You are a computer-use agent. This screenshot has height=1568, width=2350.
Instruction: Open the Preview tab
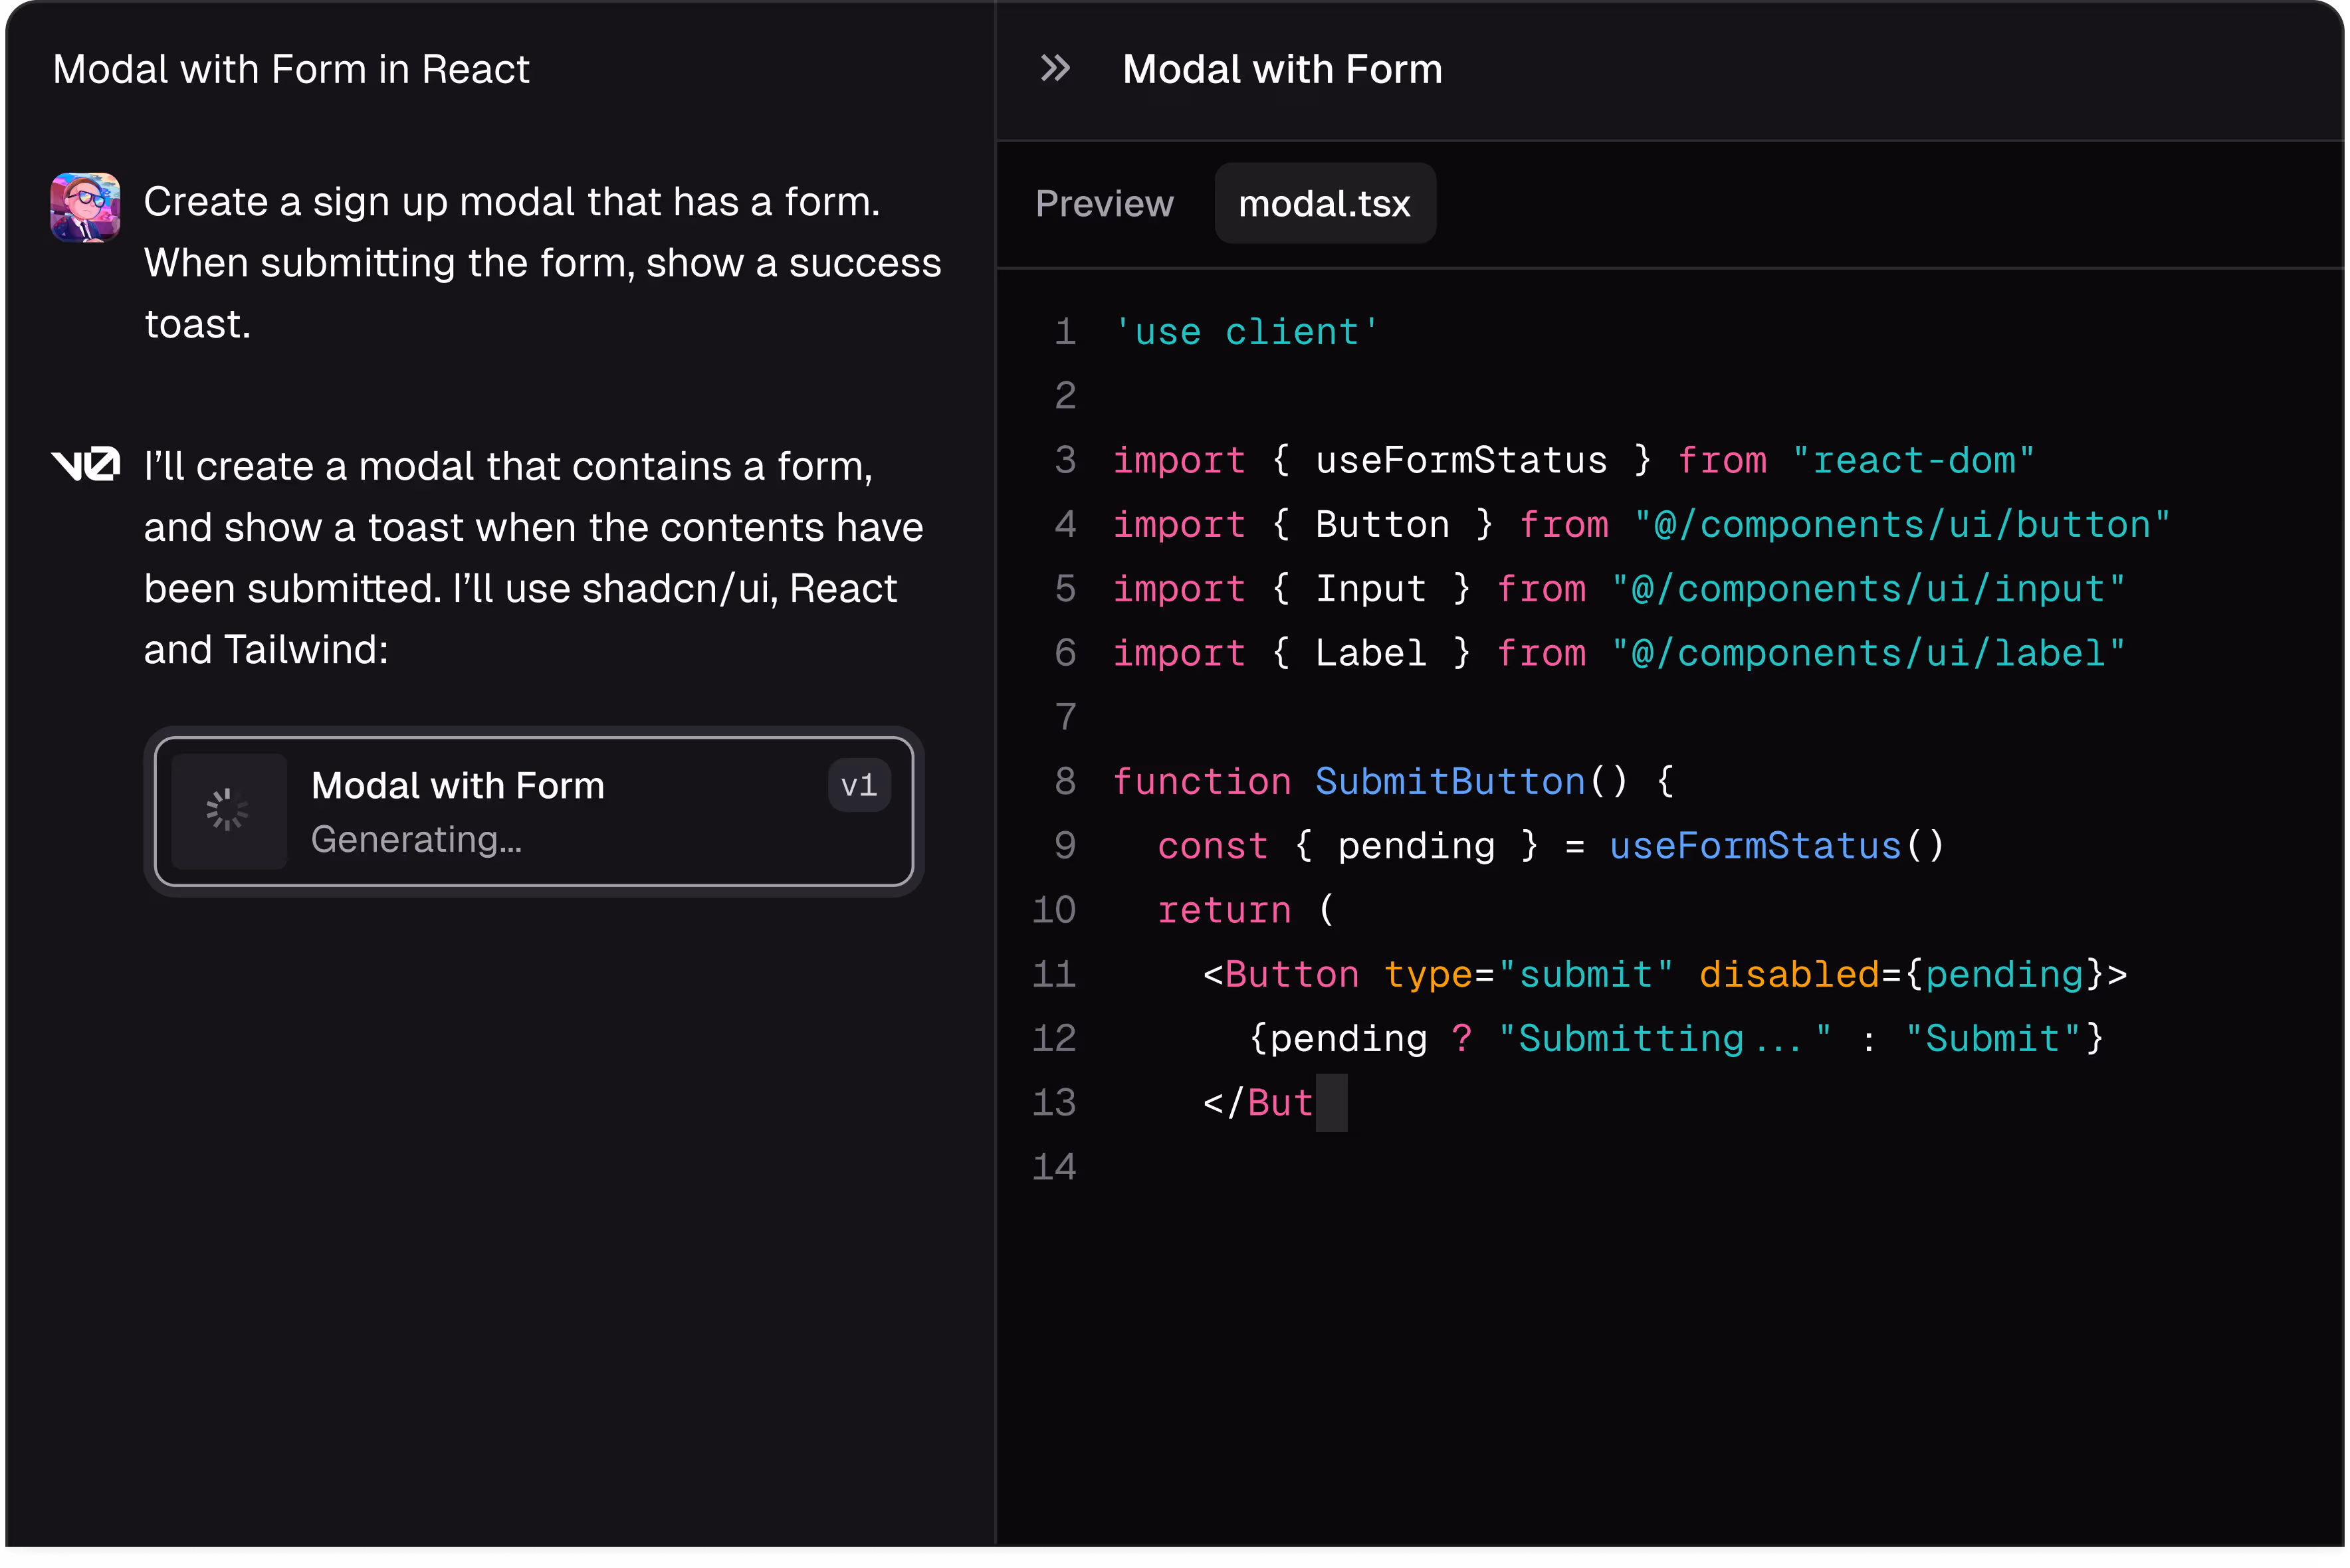click(x=1104, y=204)
